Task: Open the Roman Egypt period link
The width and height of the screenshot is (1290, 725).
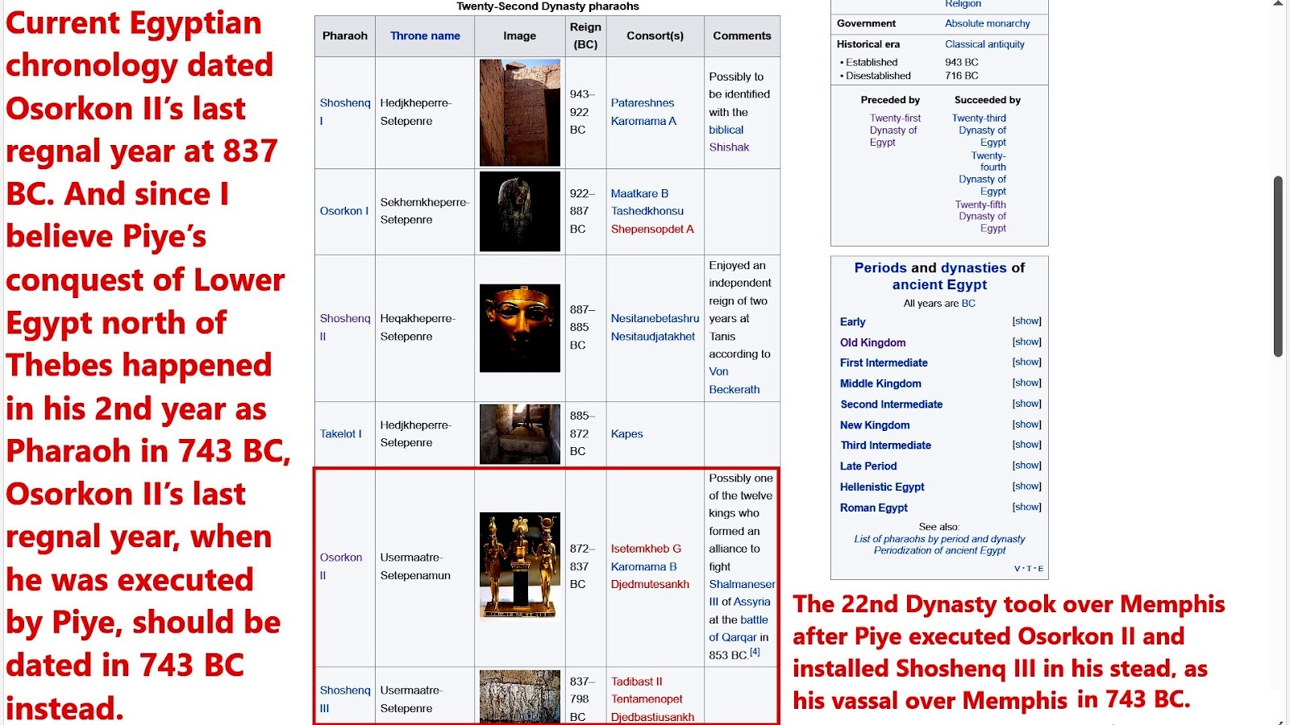Action: pos(873,507)
